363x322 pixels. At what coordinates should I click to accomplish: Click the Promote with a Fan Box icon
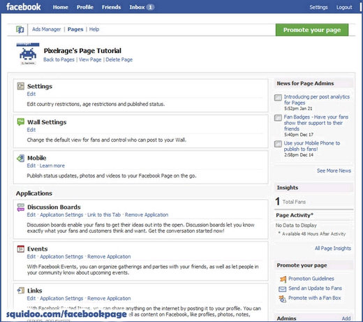click(283, 298)
